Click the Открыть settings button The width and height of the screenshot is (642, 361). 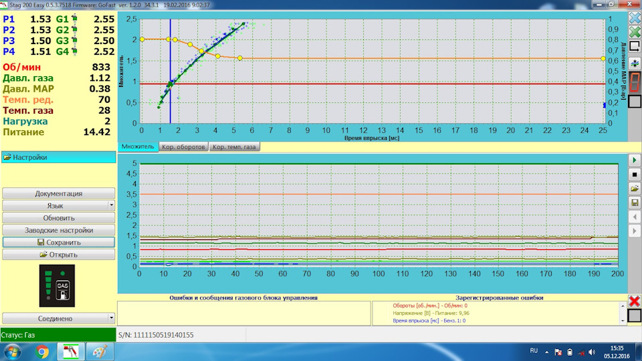coord(59,255)
